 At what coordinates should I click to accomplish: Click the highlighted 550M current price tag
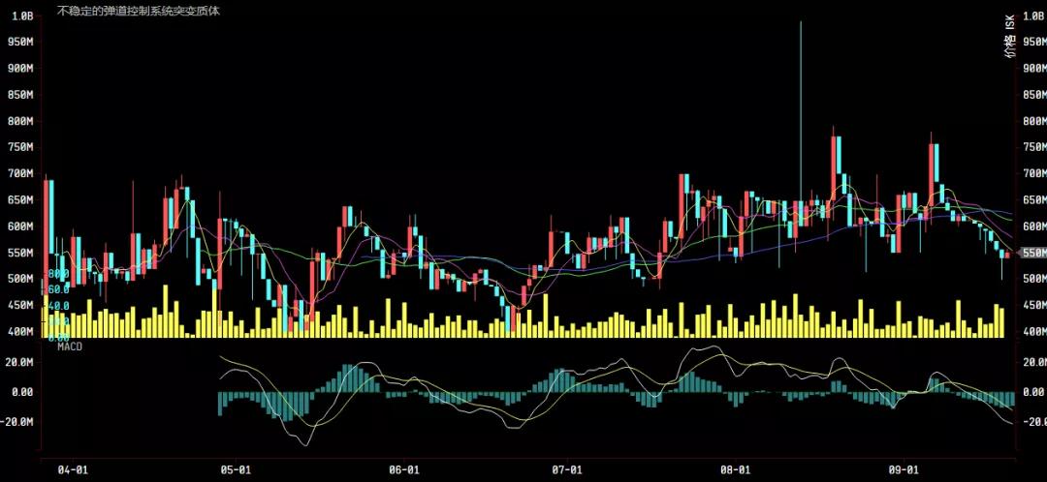click(1031, 254)
